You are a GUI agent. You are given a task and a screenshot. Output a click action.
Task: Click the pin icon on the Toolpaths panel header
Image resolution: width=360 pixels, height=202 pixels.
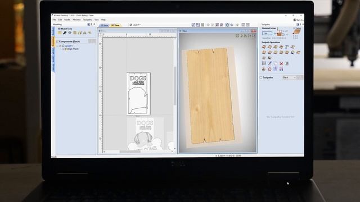[300, 24]
